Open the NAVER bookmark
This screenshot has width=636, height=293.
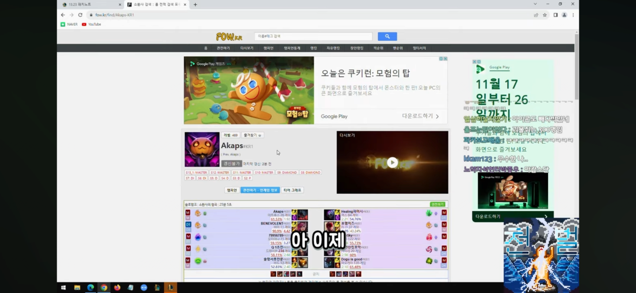pos(69,24)
